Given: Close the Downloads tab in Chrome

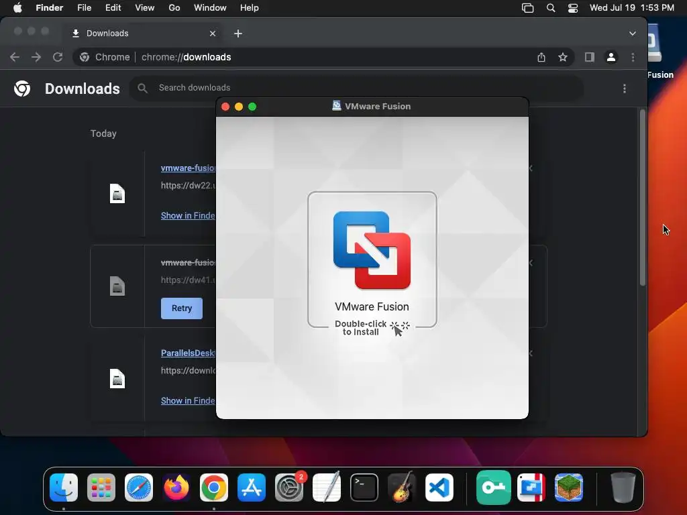Looking at the screenshot, I should [213, 34].
